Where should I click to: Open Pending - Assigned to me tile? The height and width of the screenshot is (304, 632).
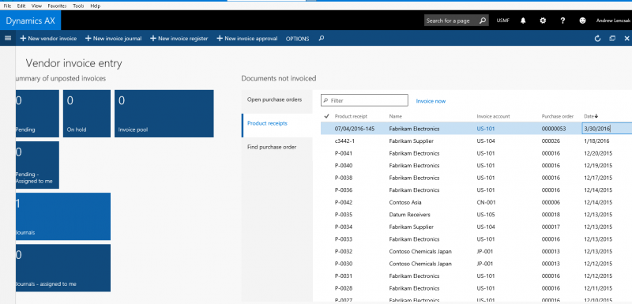pyautogui.click(x=37, y=165)
